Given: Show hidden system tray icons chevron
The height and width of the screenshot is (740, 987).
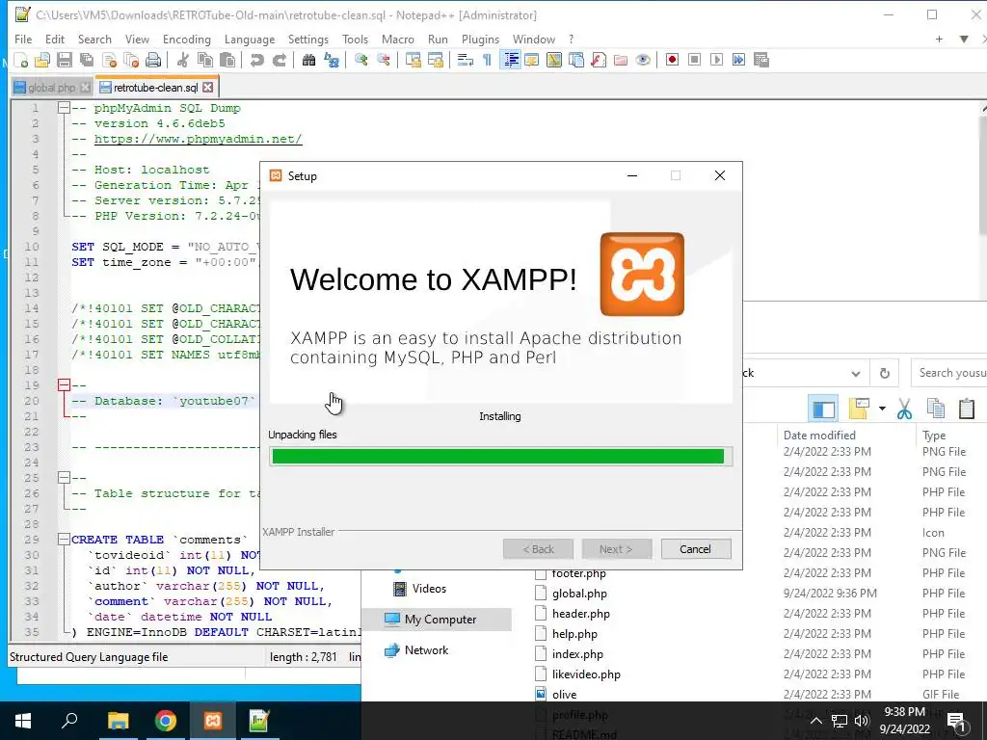Looking at the screenshot, I should click(815, 721).
